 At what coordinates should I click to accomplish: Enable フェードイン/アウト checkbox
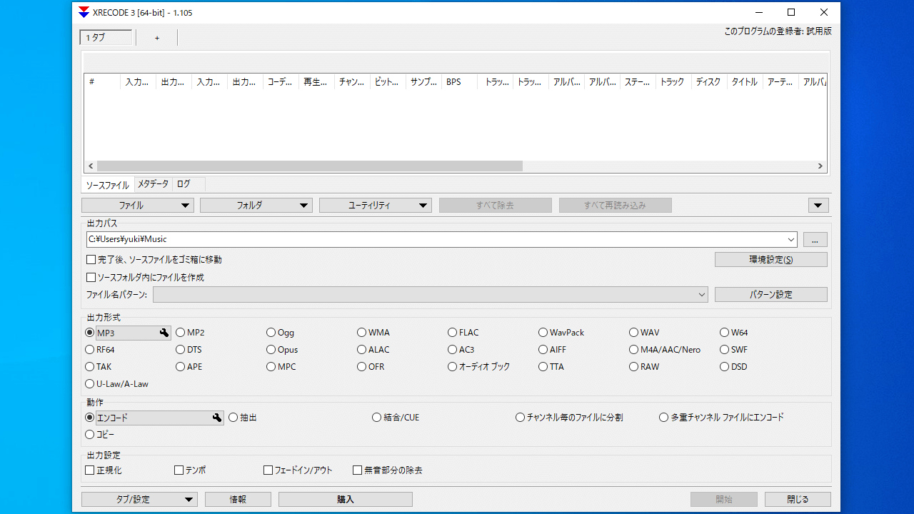[x=268, y=470]
